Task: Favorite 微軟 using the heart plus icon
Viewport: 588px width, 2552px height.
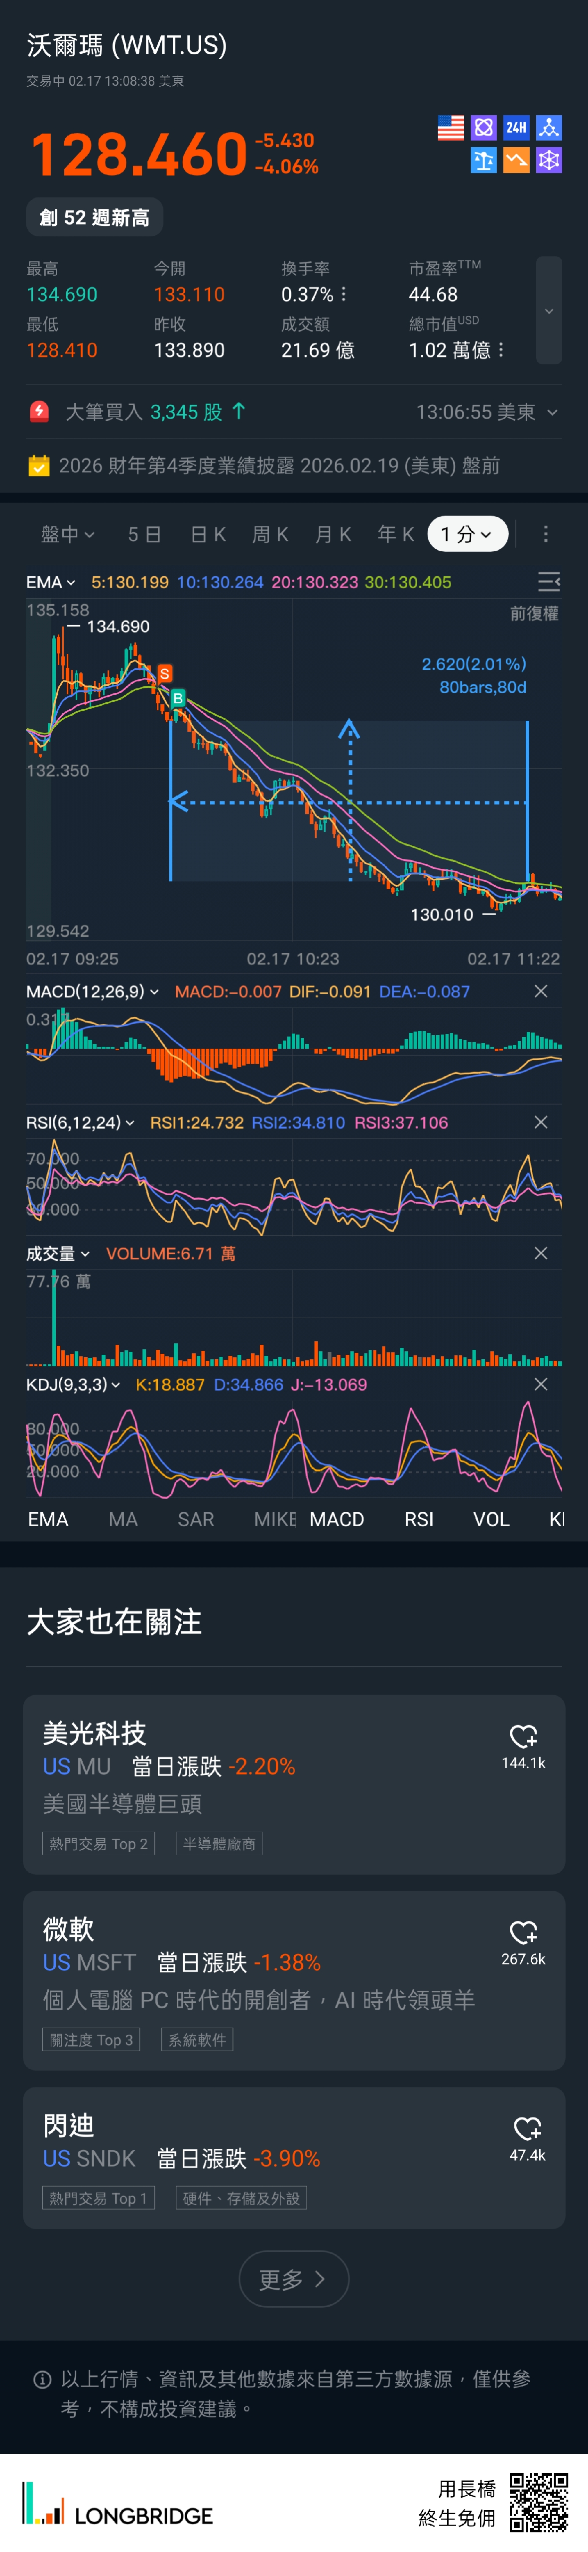Action: tap(523, 1932)
